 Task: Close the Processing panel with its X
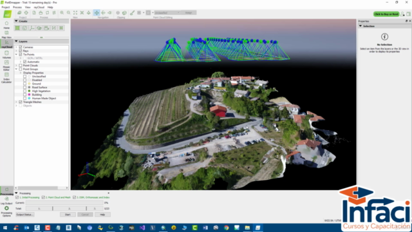pos(109,193)
